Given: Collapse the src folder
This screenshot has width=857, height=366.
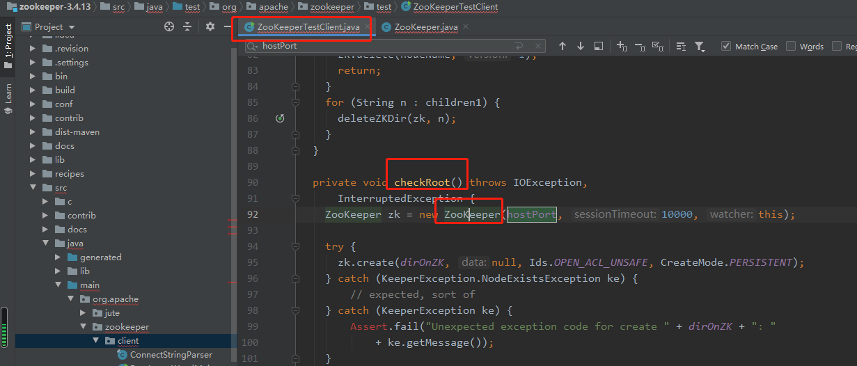Looking at the screenshot, I should [32, 188].
